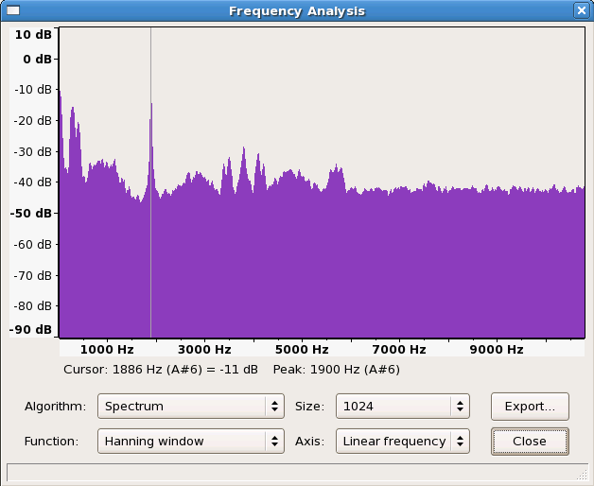Screen dimensions: 594x486
Task: Open the Algorithm dropdown showing Spectrum
Action: tap(190, 406)
